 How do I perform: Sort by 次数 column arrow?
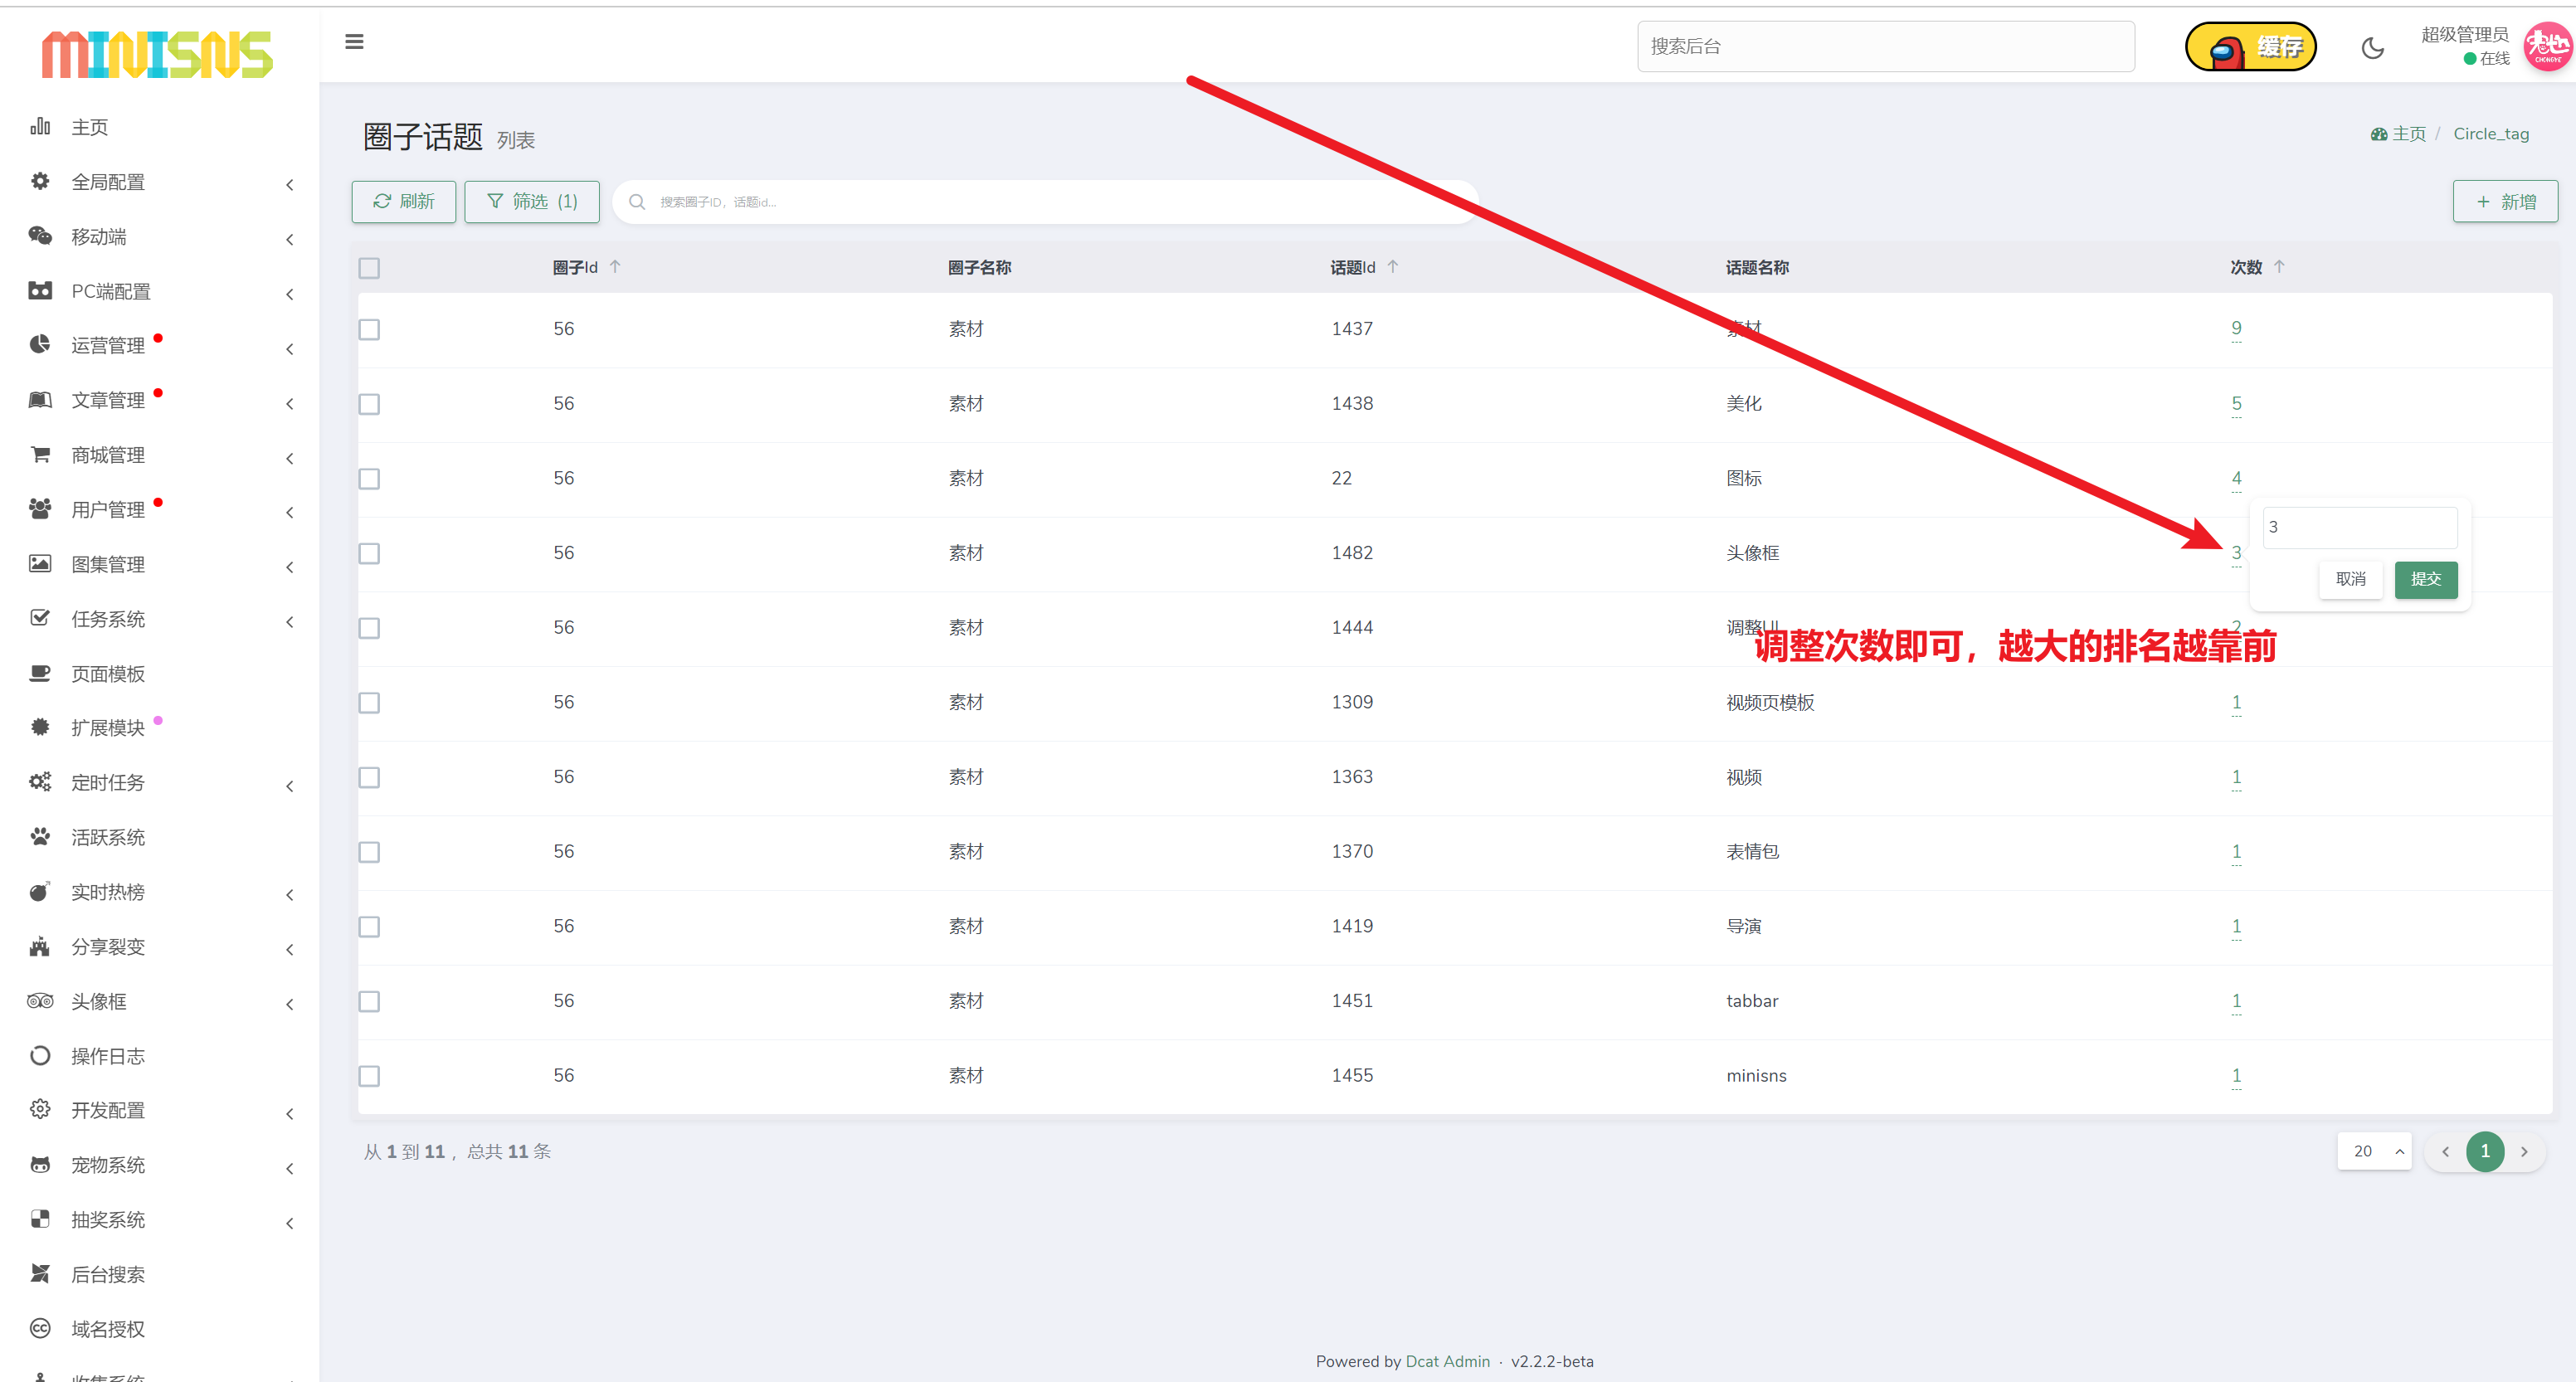point(2279,266)
